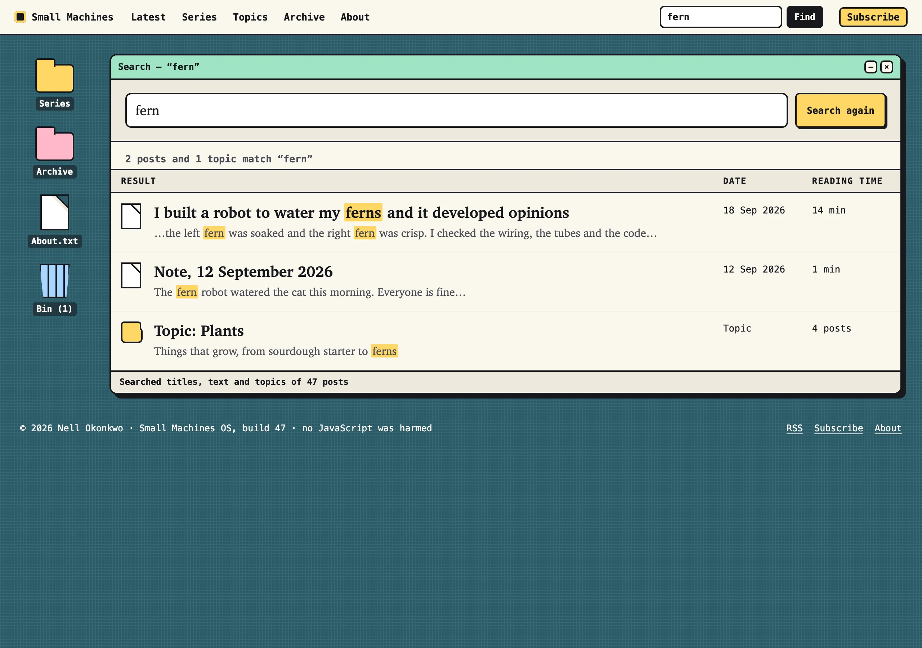Click the DATE column header
This screenshot has height=648, width=922.
click(734, 181)
